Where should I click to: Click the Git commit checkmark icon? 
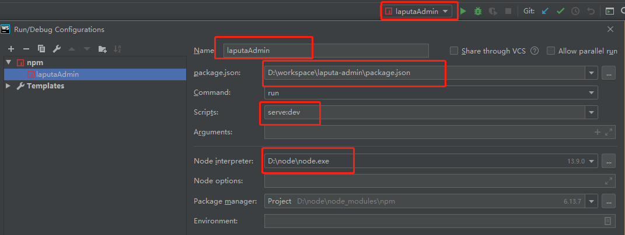560,11
